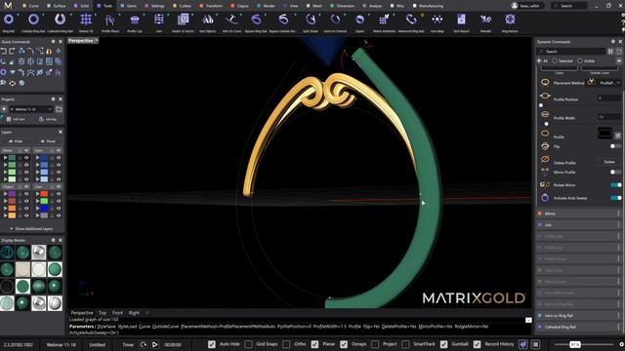The width and height of the screenshot is (625, 351).
Task: Click the timer play button
Action: coord(154,344)
